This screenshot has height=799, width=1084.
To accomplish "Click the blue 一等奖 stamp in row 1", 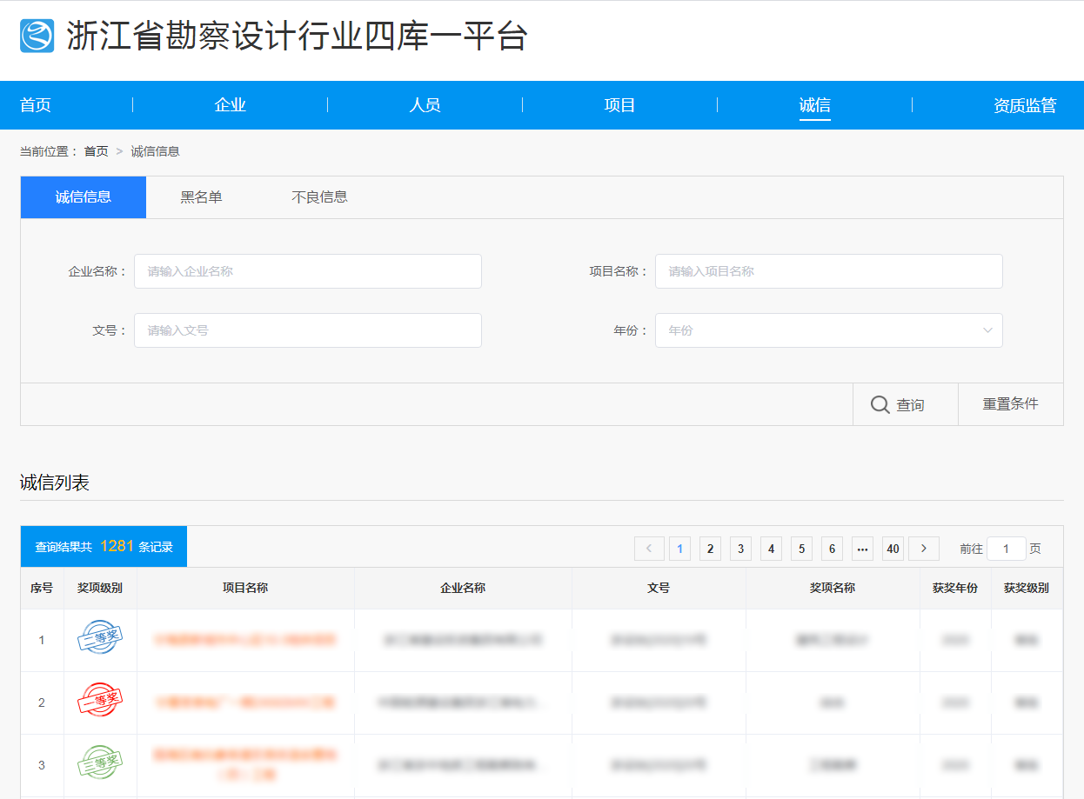I will (x=100, y=639).
